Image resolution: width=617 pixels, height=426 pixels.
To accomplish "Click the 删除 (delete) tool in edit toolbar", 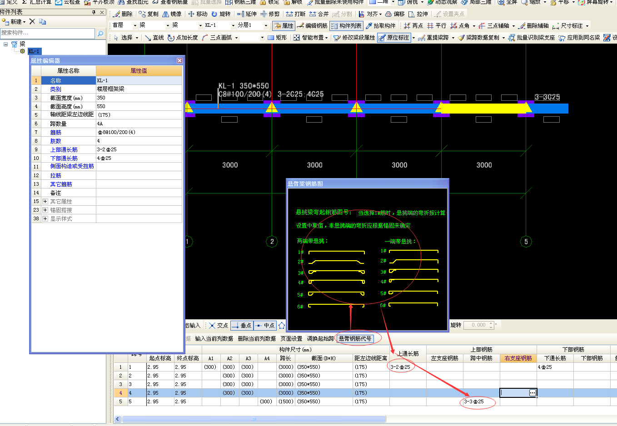I will [123, 14].
